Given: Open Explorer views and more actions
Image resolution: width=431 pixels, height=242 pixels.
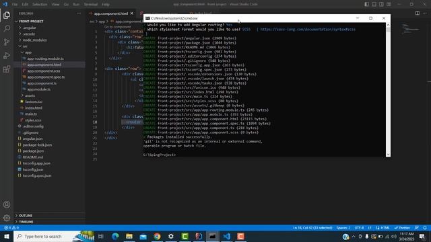Looking at the screenshot, I should (79, 13).
